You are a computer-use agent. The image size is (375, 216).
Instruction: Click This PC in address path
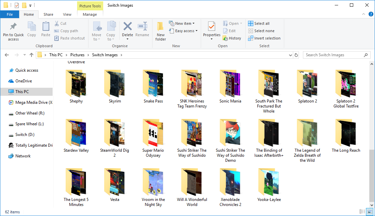click(56, 55)
